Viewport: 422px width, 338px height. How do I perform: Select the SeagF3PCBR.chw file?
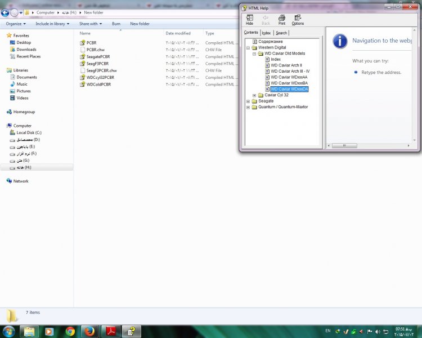click(x=101, y=70)
